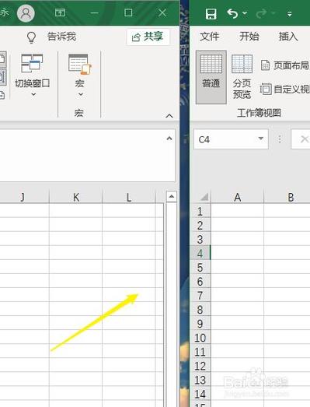Image resolution: width=310 pixels, height=407 pixels.
Task: Open the Name Box dropdown arrow
Action: (261, 139)
